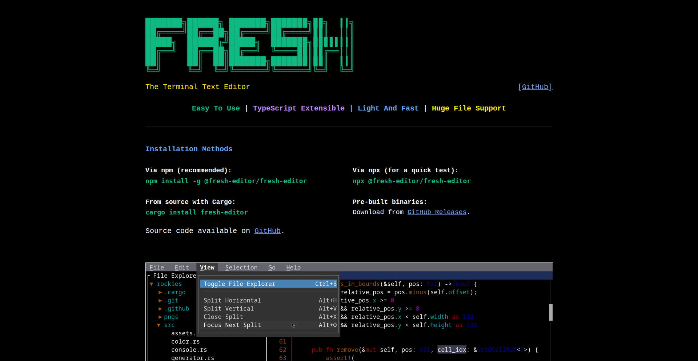698x361 pixels.
Task: Select console.rs in the file explorer
Action: [189, 350]
